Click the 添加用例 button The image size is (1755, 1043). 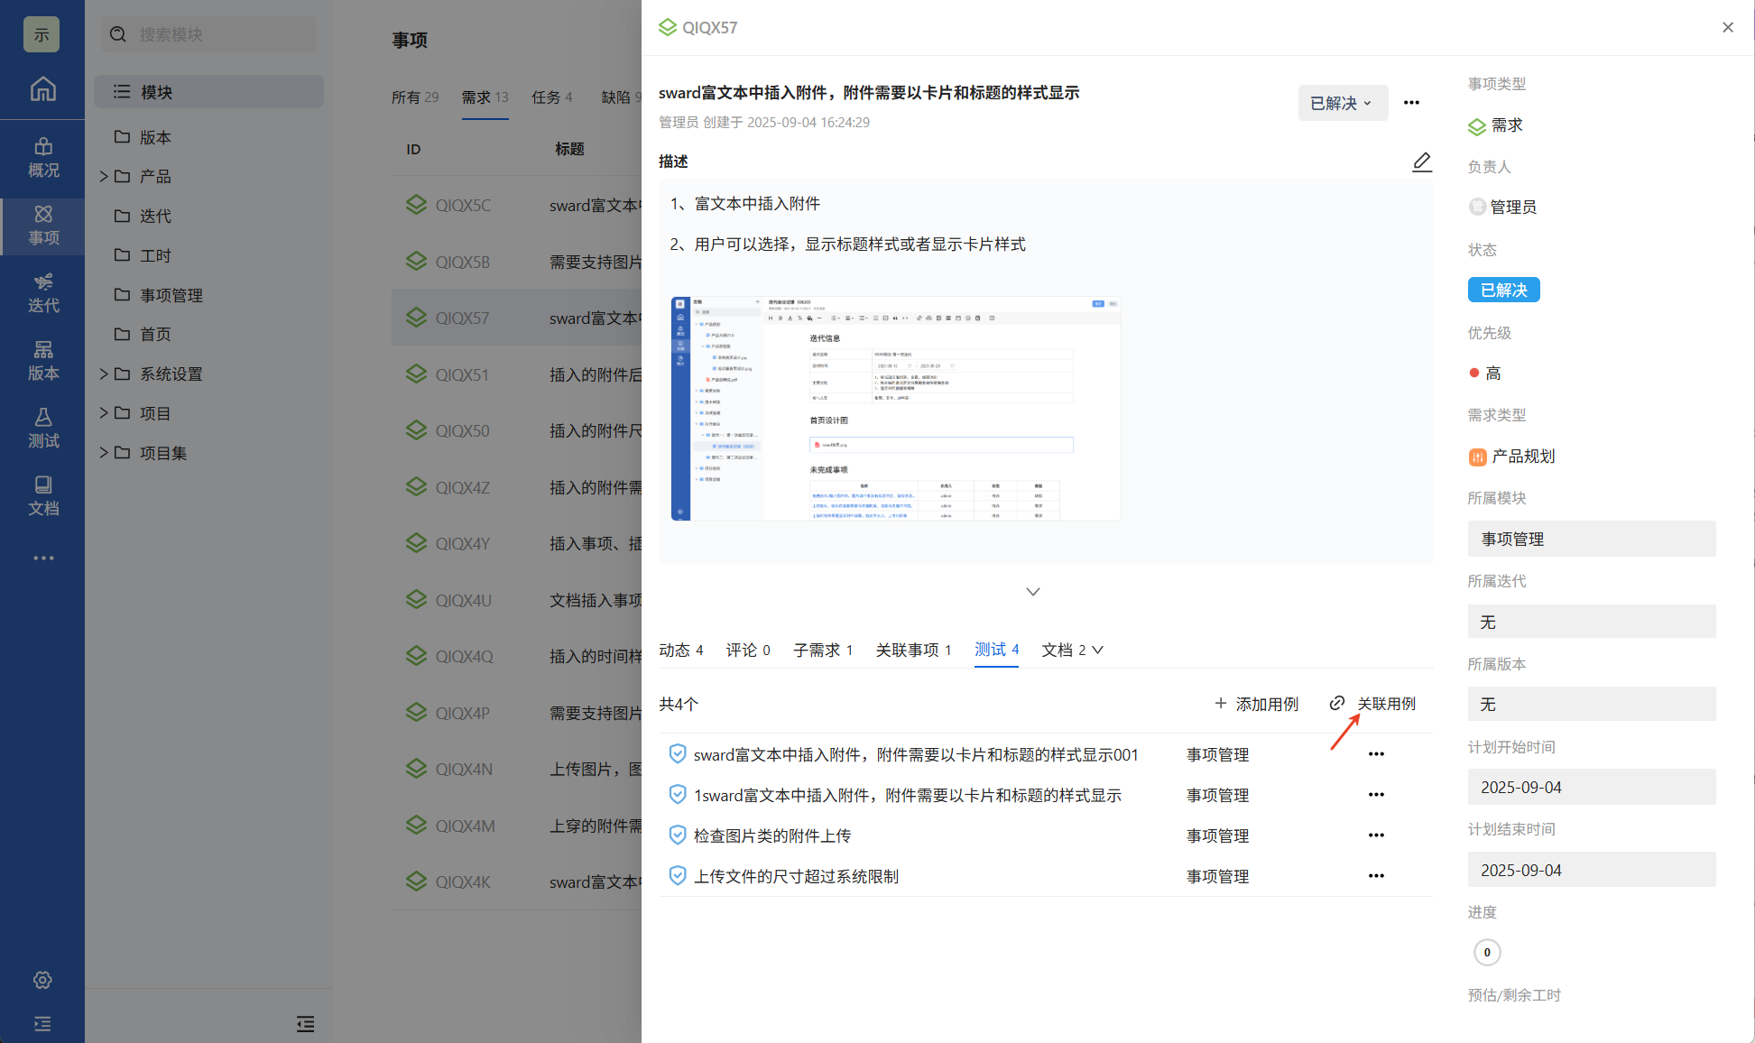click(1256, 704)
